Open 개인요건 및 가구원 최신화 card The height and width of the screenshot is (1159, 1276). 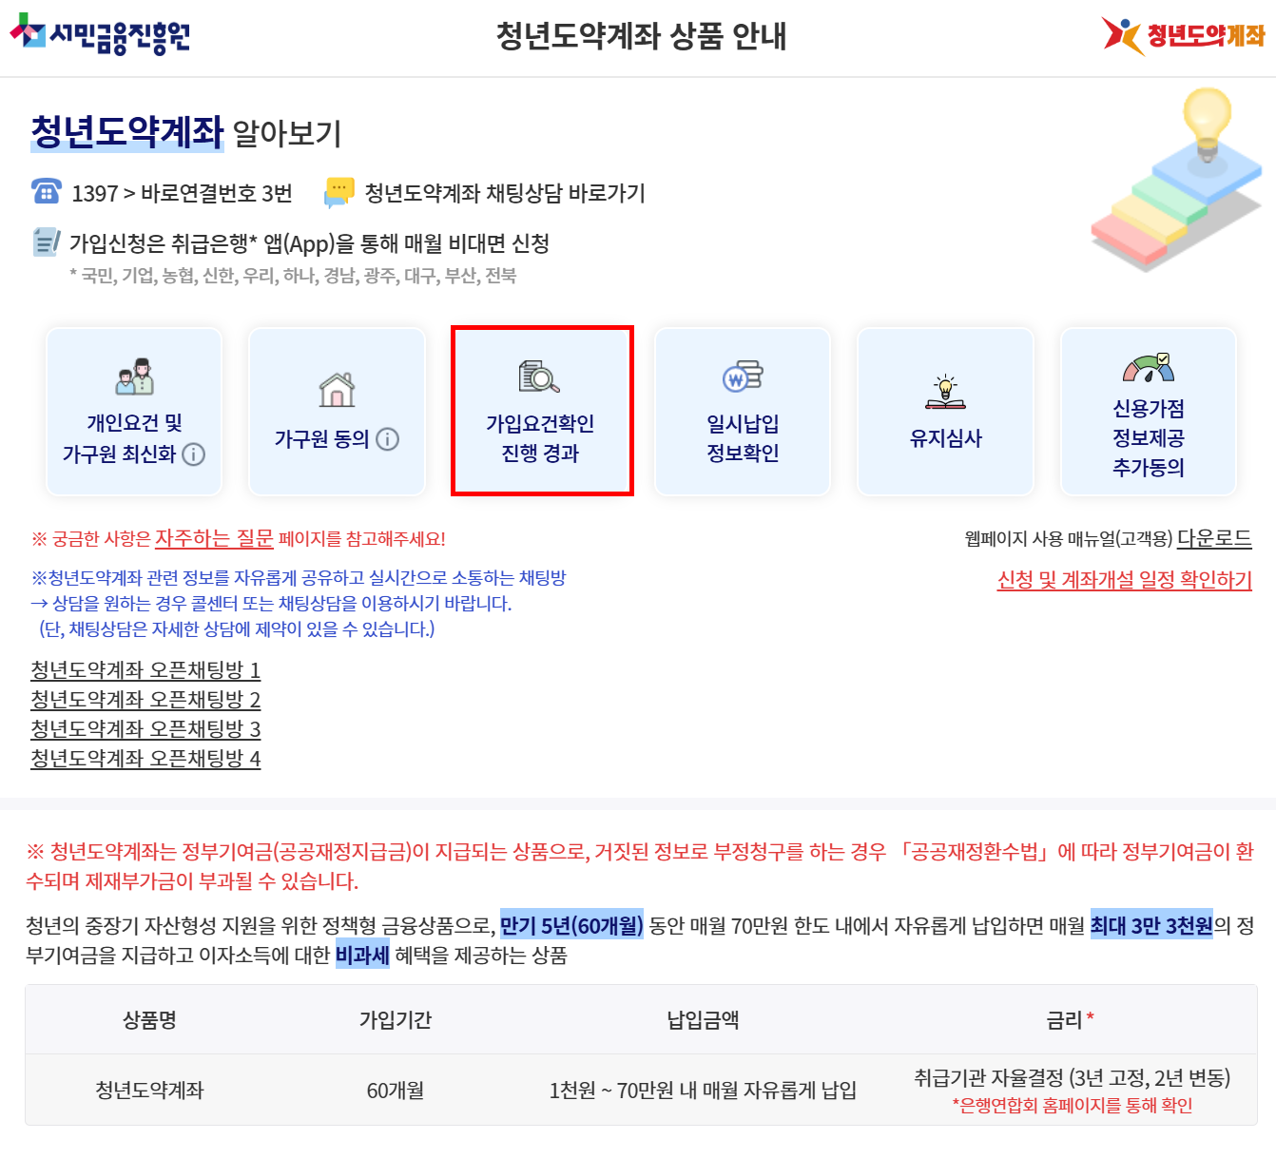click(134, 412)
